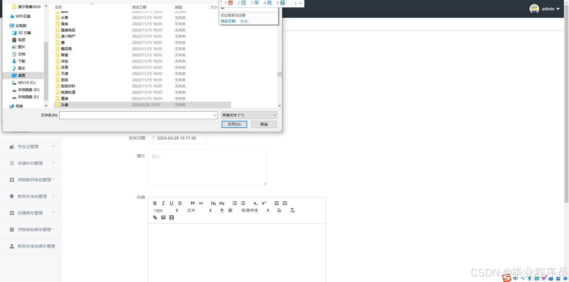Screen dimensions: 569x282
Task: Select the 水果 folder in file list
Action: tap(142, 18)
